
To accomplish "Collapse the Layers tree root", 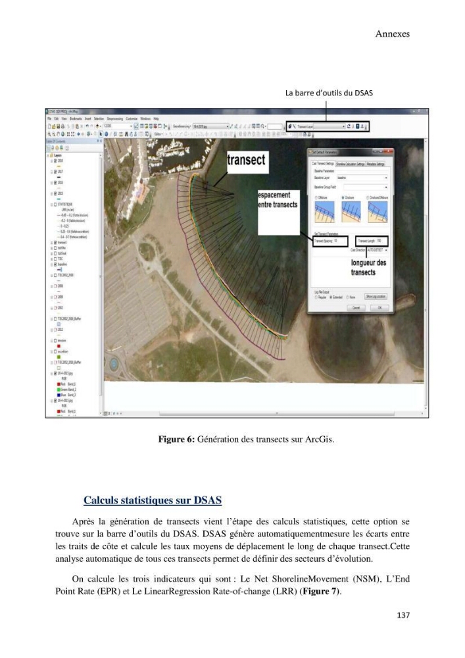I will [x=47, y=155].
